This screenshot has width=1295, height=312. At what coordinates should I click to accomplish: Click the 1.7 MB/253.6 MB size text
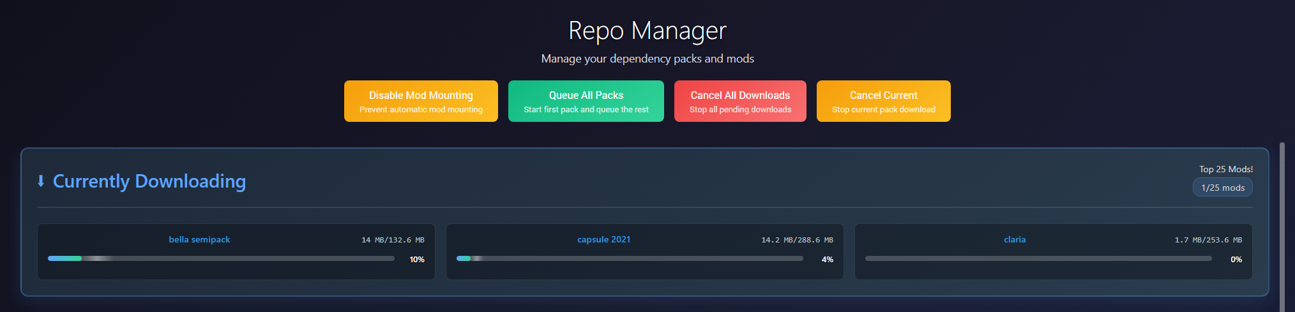click(1208, 241)
